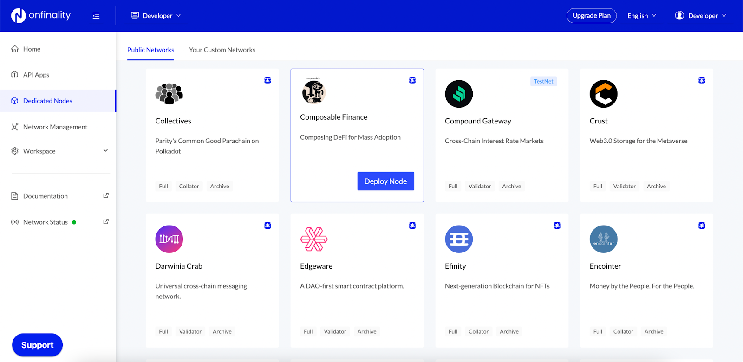Click Collator tag on Efinity card
The width and height of the screenshot is (743, 362).
tap(478, 331)
